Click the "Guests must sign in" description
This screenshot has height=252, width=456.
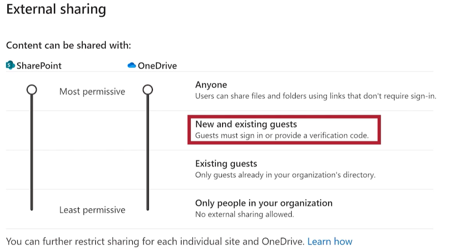click(282, 135)
